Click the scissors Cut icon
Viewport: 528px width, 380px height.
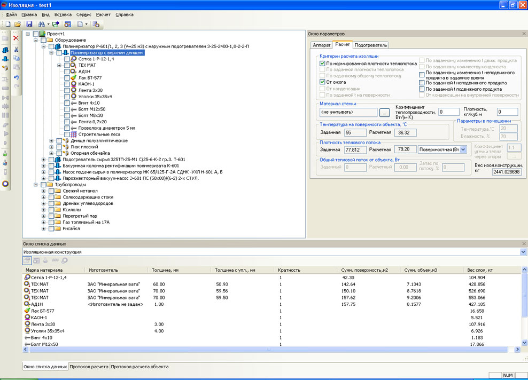pyautogui.click(x=16, y=50)
